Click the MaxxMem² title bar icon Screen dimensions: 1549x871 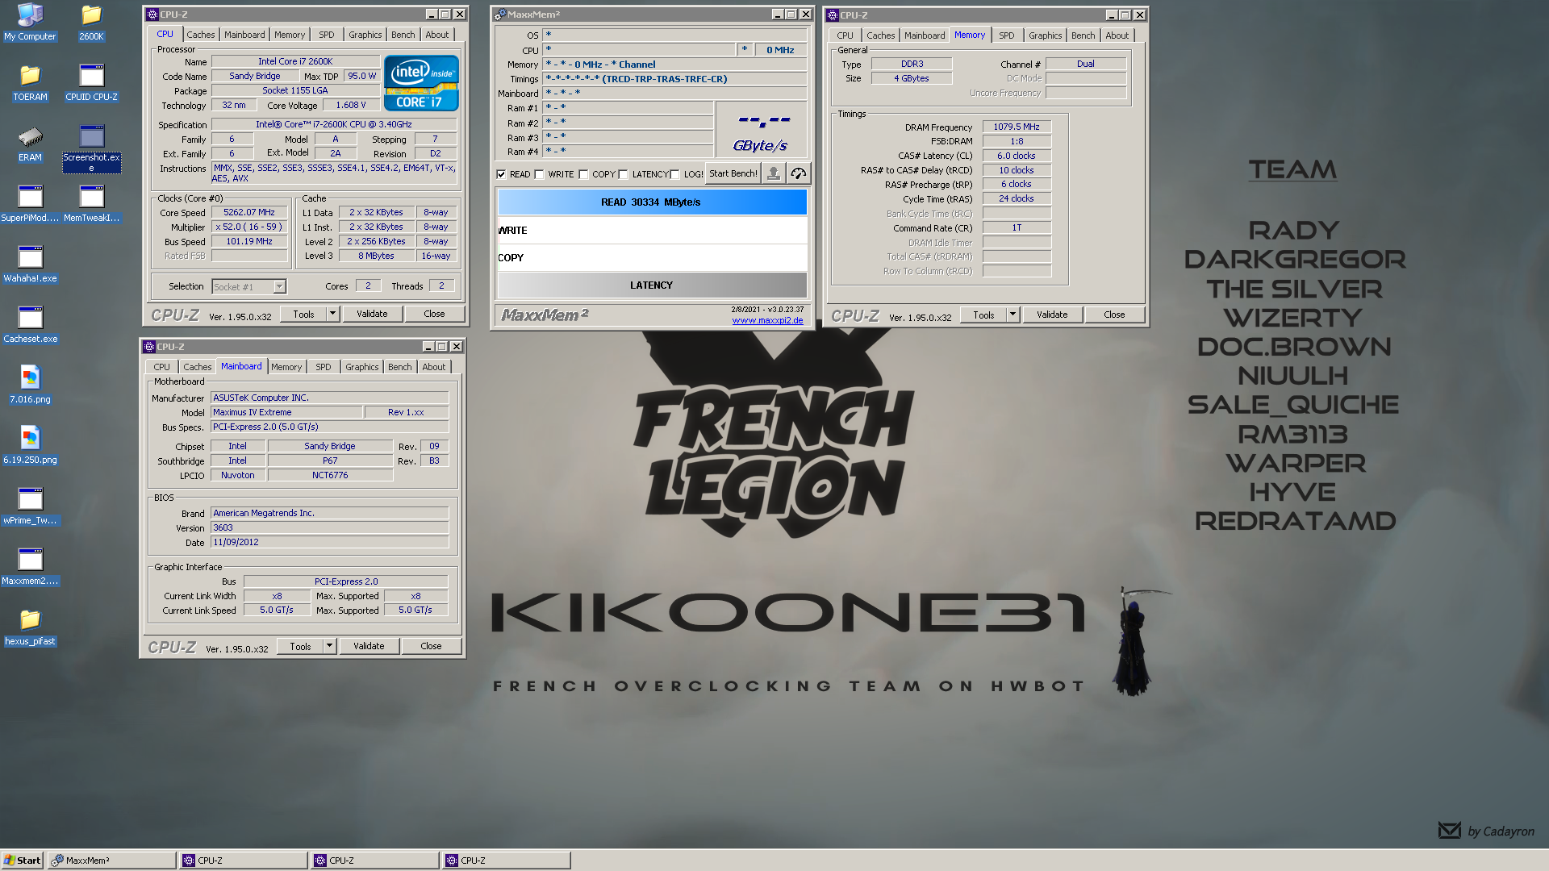(500, 15)
